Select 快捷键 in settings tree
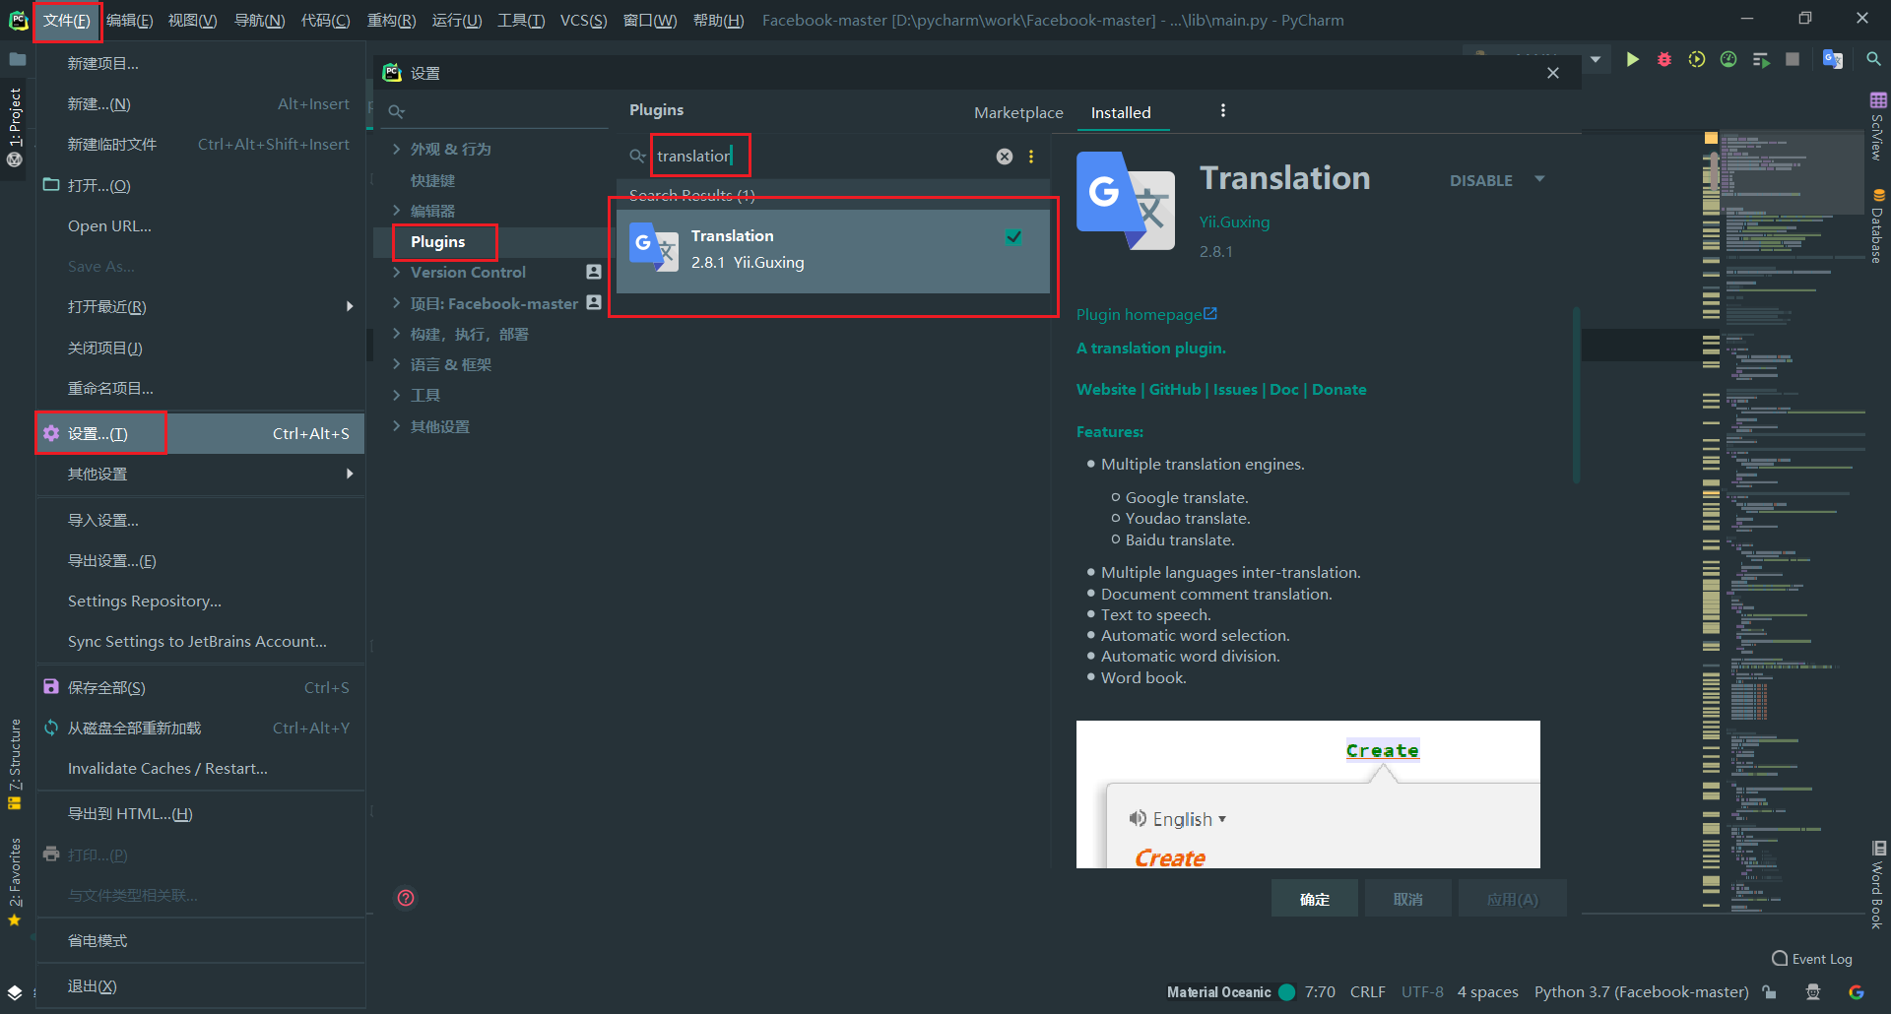The height and width of the screenshot is (1014, 1891). coord(433,180)
